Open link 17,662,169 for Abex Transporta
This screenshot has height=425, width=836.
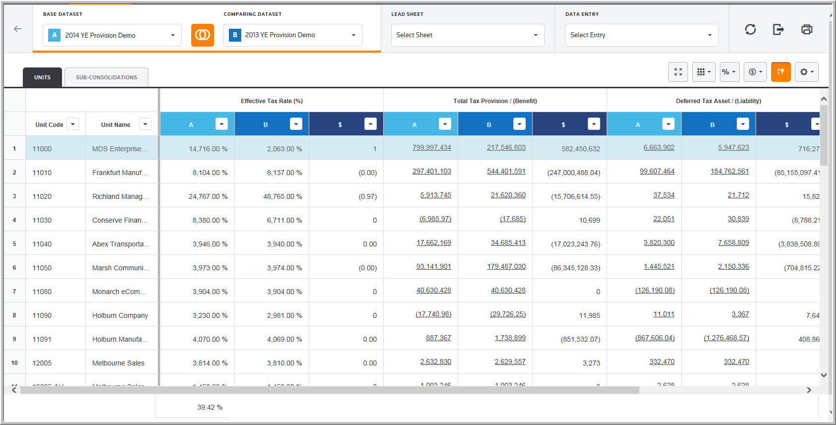[433, 243]
